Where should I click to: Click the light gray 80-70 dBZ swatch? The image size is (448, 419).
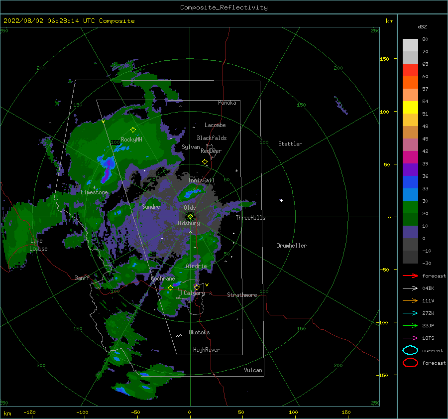(x=410, y=45)
